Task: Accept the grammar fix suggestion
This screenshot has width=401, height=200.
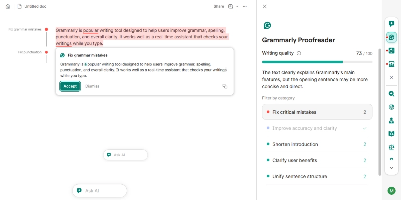Action: pyautogui.click(x=70, y=86)
